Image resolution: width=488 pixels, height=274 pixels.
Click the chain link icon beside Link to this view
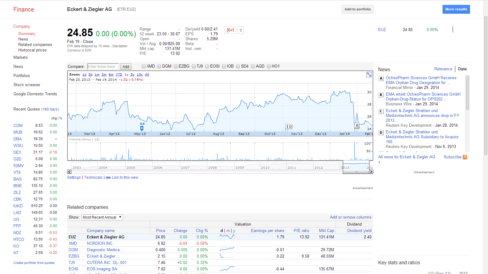pyautogui.click(x=108, y=177)
